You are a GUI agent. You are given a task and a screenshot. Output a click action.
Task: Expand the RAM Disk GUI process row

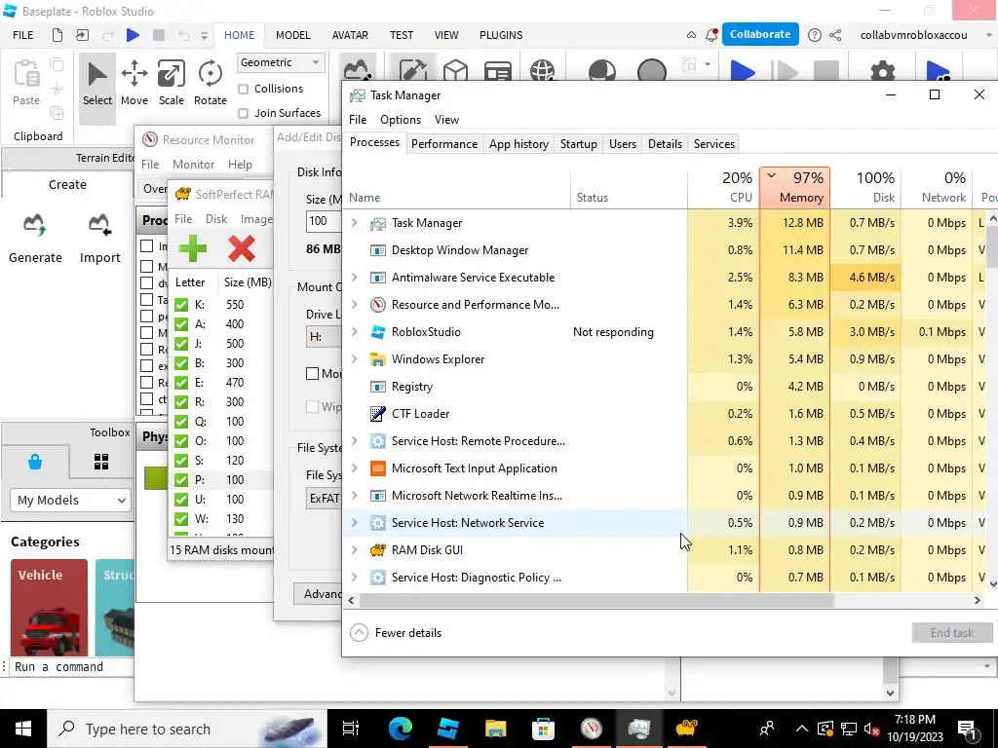tap(355, 550)
